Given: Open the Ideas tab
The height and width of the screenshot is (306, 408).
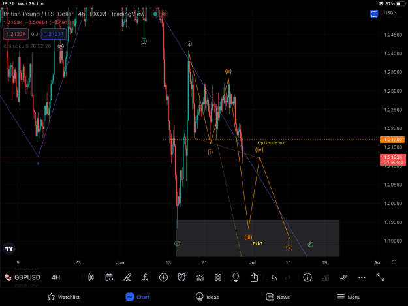Looking at the screenshot, I should click(207, 297).
